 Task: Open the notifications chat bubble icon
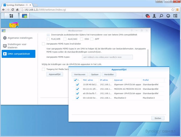click(147, 16)
